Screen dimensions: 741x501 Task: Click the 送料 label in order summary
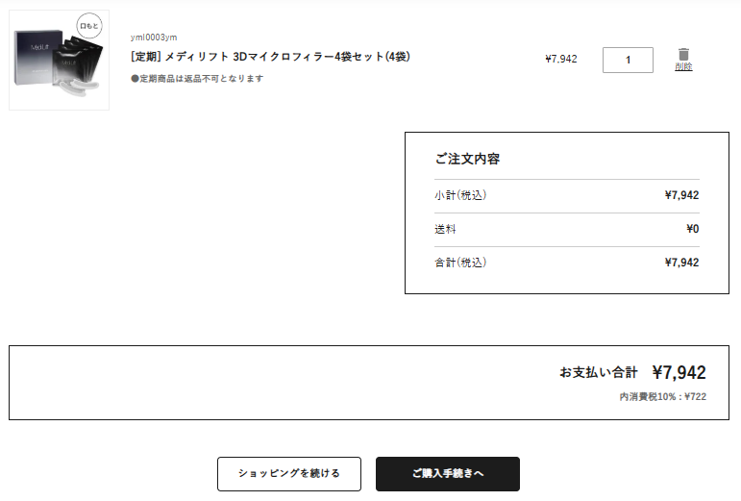445,229
